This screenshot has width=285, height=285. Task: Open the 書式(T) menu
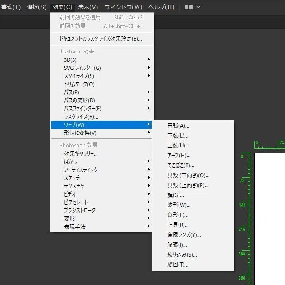pyautogui.click(x=11, y=7)
